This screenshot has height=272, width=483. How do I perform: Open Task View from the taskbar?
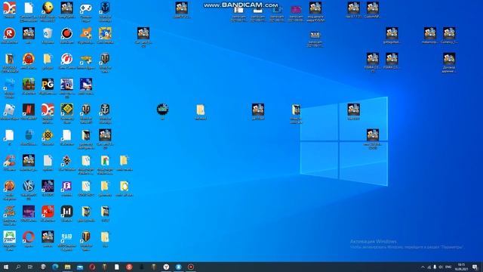[x=30, y=267]
